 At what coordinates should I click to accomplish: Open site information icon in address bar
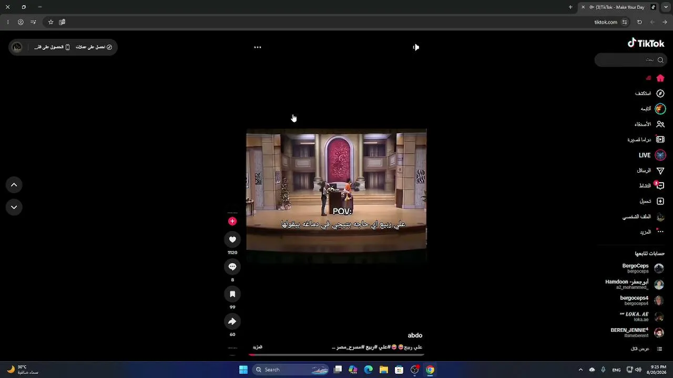coord(625,22)
